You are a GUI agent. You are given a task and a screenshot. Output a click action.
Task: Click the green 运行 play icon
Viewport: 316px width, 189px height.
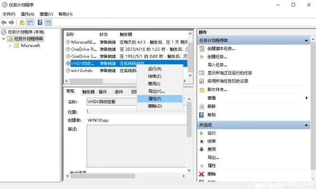pos(201,133)
